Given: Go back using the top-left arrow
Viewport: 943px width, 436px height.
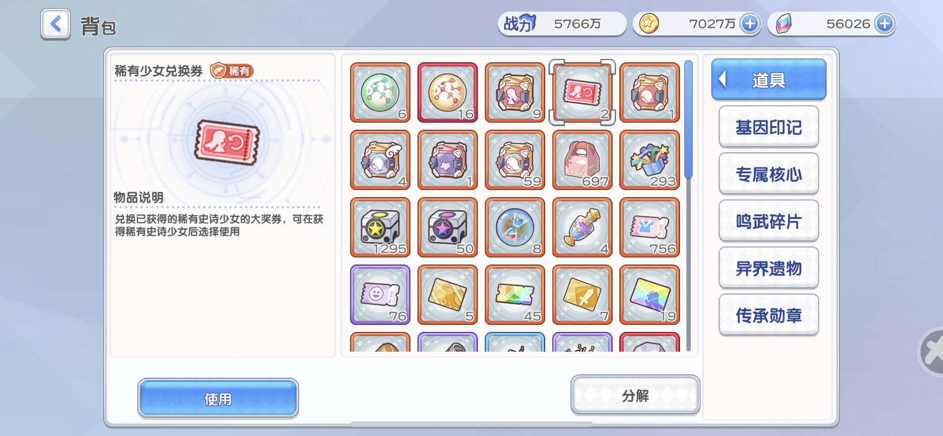Looking at the screenshot, I should coord(55,24).
